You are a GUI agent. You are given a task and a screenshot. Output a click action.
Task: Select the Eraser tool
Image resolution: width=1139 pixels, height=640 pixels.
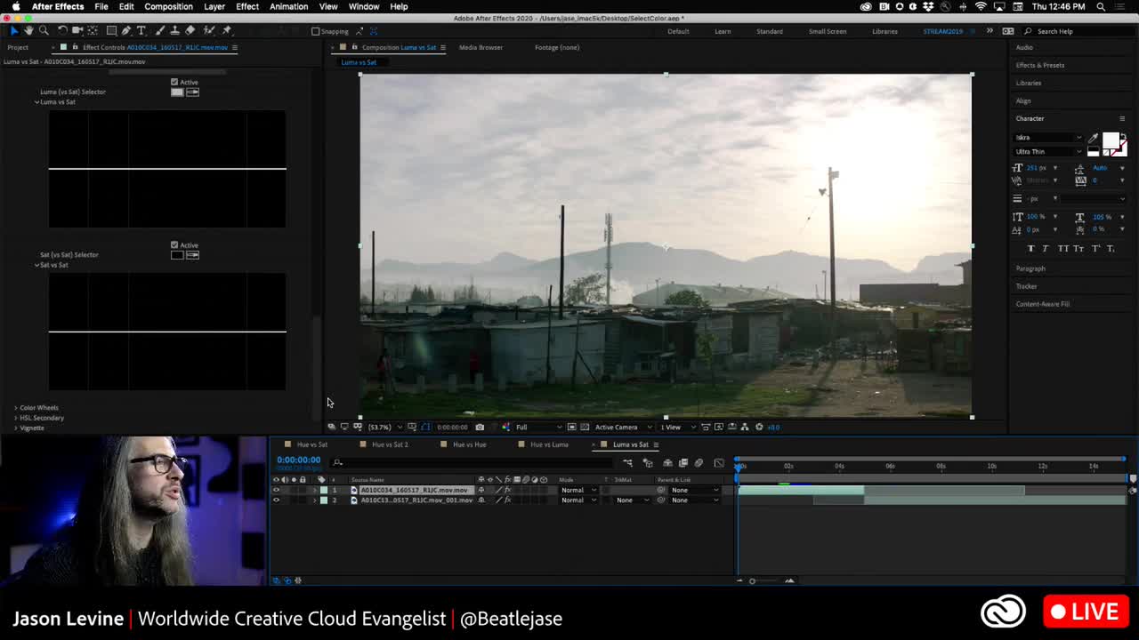[190, 31]
